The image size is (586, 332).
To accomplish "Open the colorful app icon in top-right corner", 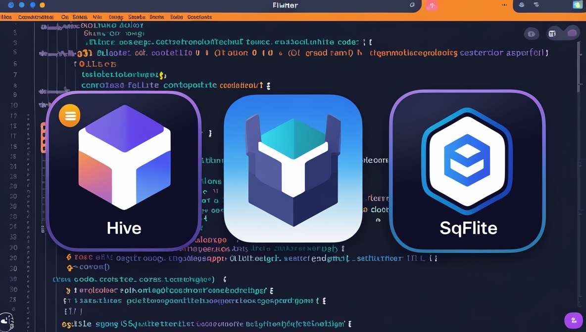I will (578, 4).
